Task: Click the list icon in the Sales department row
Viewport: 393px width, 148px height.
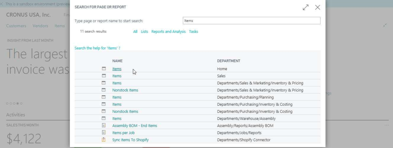Action: pos(104,76)
